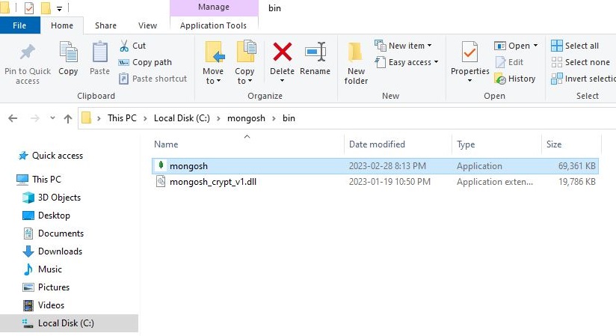This screenshot has height=336, width=616.
Task: Choose Select none
Action: coord(580,62)
